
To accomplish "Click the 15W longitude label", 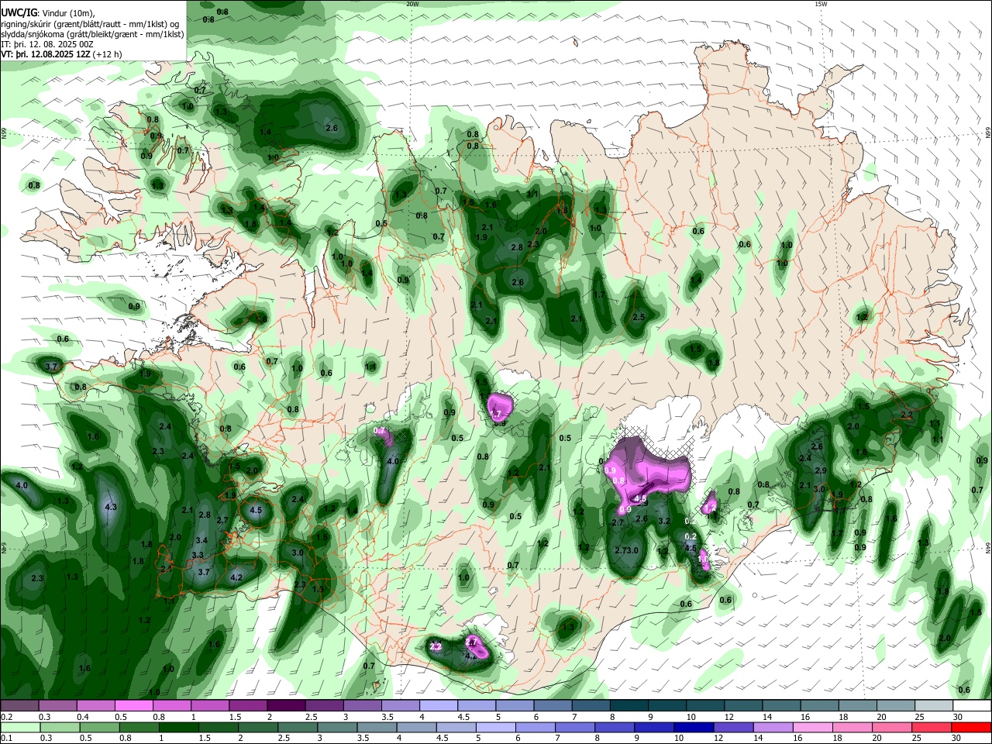I will [821, 4].
